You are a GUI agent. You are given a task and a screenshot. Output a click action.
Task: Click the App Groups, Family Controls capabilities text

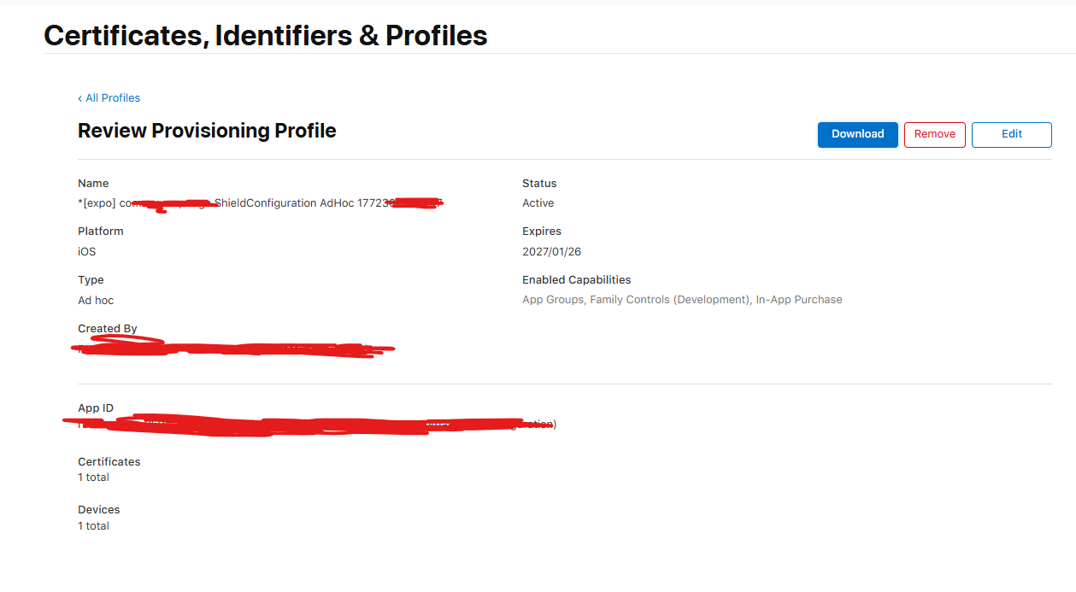[x=682, y=300]
